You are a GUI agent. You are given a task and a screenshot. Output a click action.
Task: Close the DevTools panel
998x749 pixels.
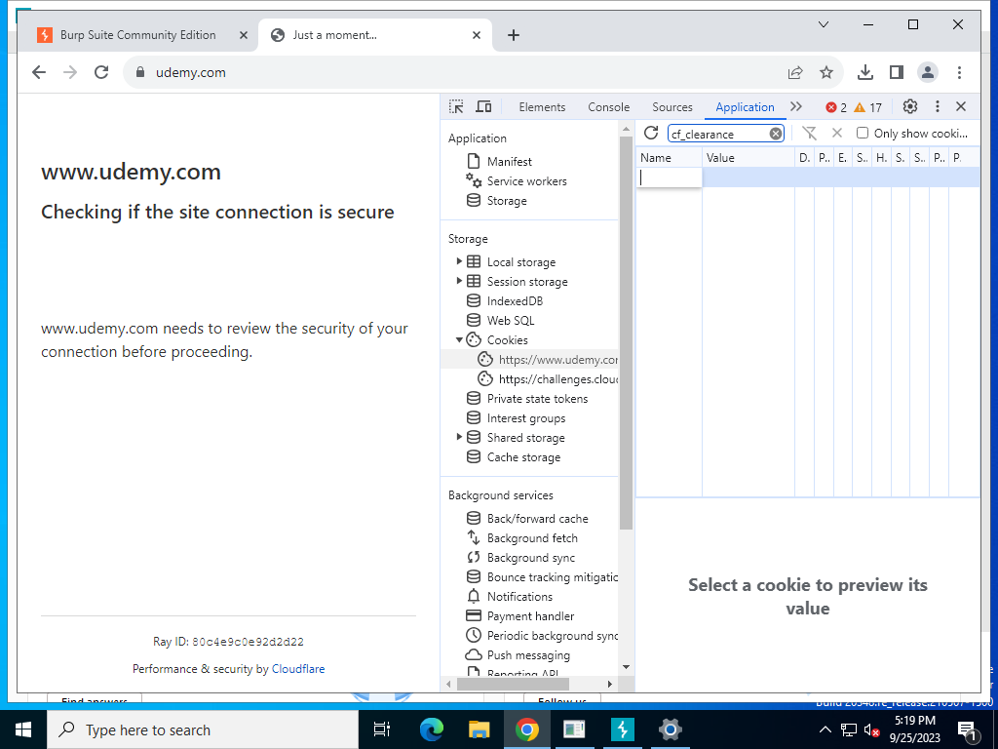961,107
